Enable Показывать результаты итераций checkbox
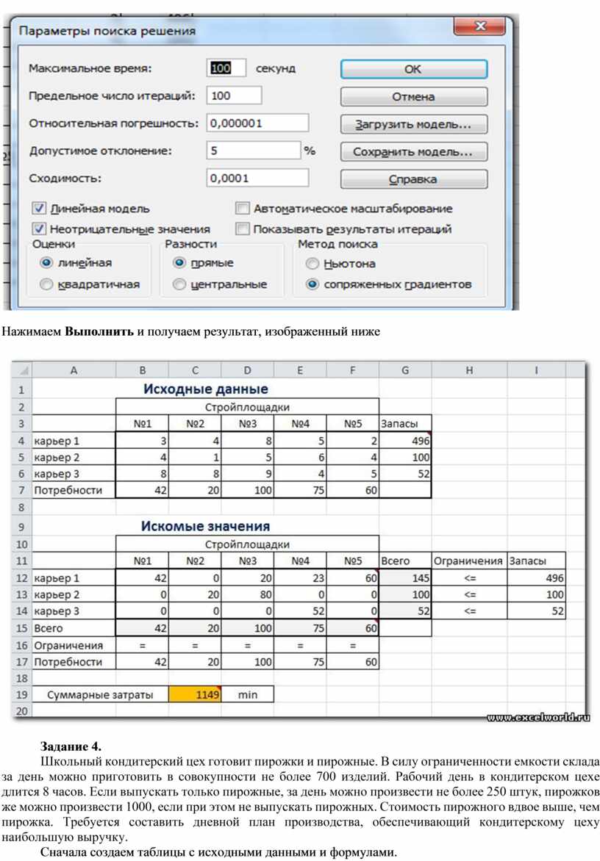 pos(243,228)
